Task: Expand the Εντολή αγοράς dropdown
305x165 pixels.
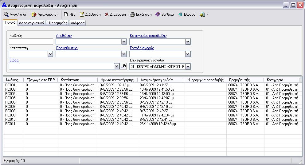Action: pos(188,54)
